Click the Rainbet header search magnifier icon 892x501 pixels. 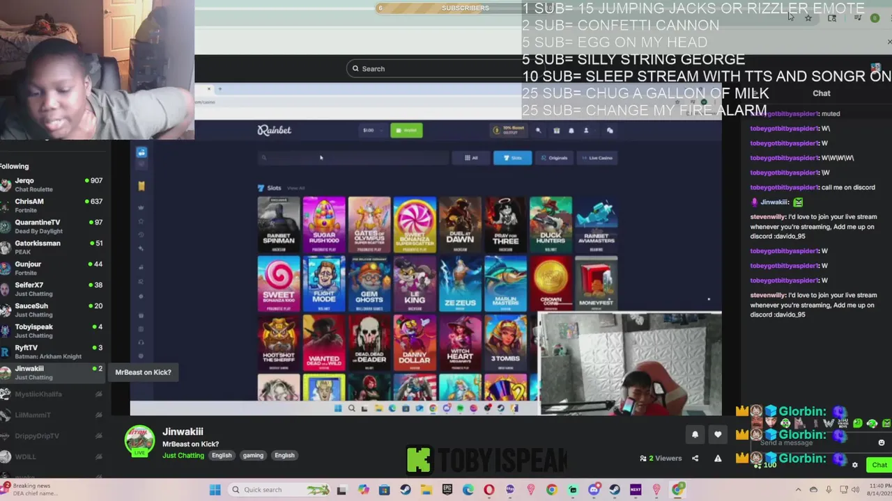(x=538, y=130)
